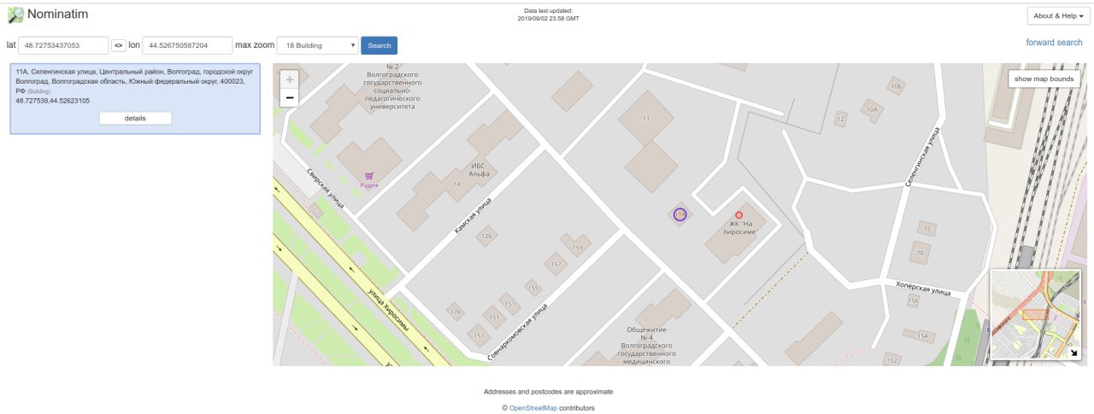
Task: Click the blue circle building marker
Action: click(680, 214)
